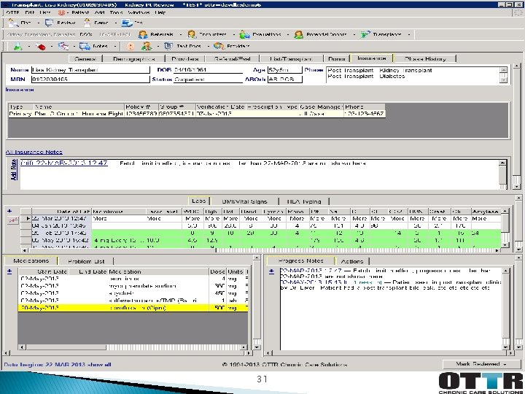Open the Problem List tab

point(86,260)
